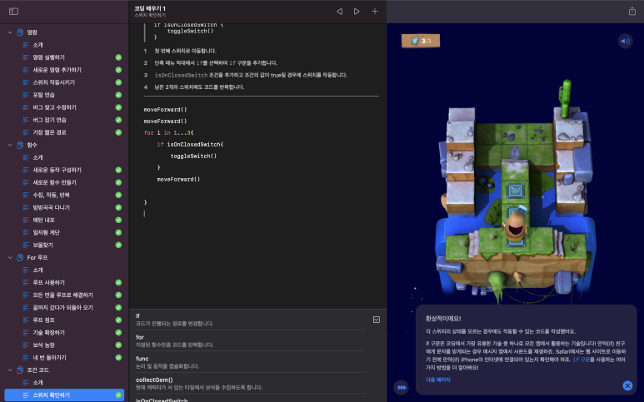This screenshot has height=402, width=644.
Task: Click the indented moveForward() inside the loop
Action: click(x=178, y=179)
